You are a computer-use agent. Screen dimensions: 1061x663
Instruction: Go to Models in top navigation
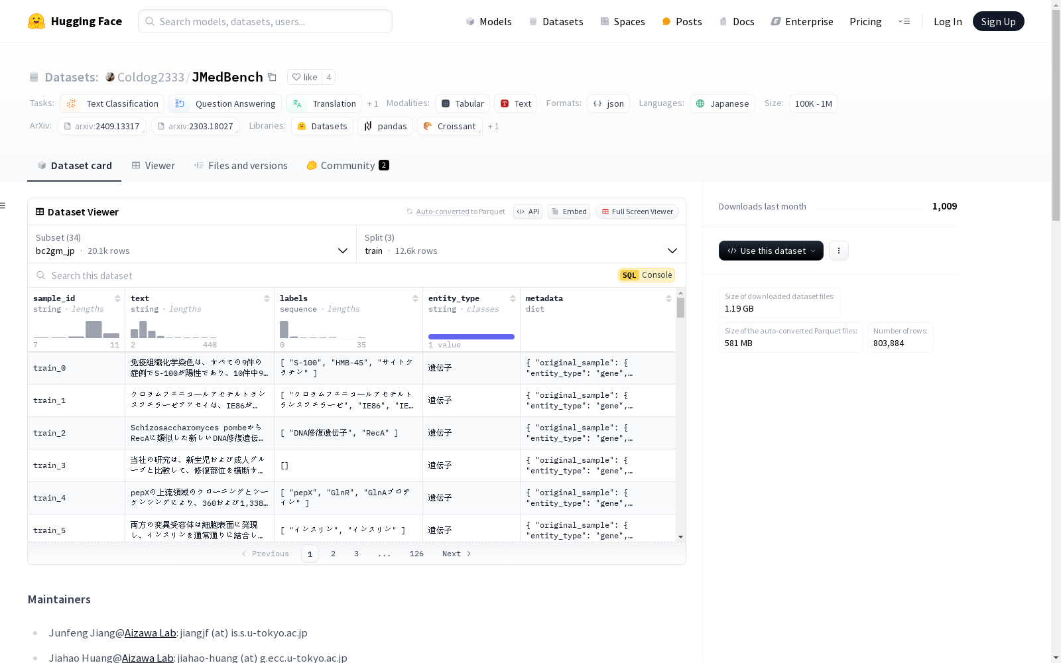489,21
